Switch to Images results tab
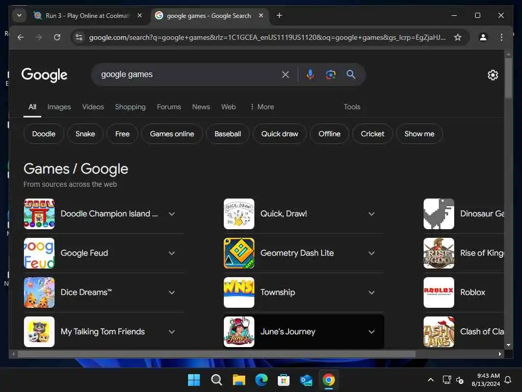The width and height of the screenshot is (522, 392). tap(59, 107)
